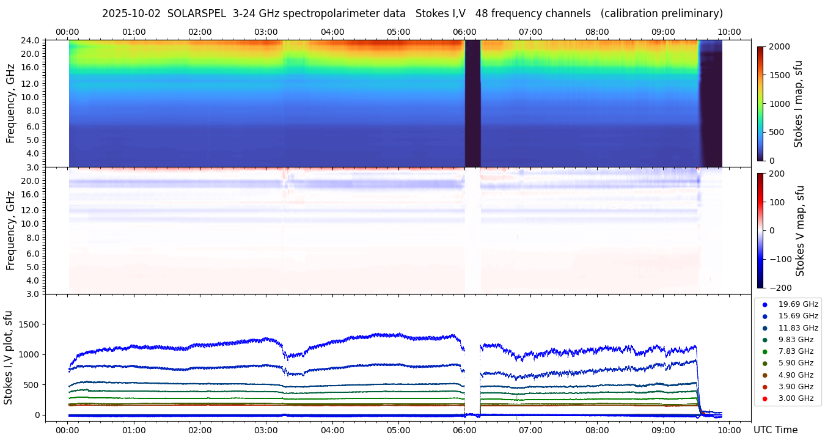Select the 7.83 GHz green legend dot
The width and height of the screenshot is (825, 443).
point(765,351)
